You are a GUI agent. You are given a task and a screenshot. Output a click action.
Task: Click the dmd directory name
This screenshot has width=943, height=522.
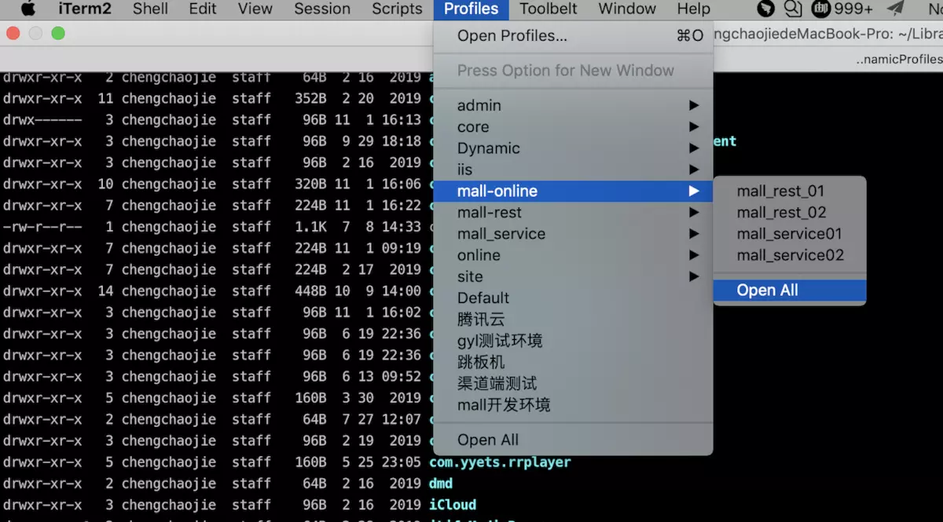pyautogui.click(x=441, y=483)
